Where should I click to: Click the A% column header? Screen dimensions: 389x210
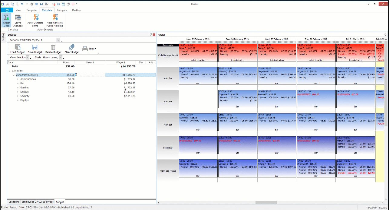151,62
